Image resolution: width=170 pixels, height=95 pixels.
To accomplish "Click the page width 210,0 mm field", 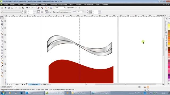I will point(28,11).
